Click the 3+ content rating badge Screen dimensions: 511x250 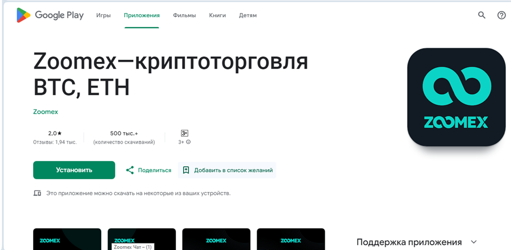click(x=185, y=133)
